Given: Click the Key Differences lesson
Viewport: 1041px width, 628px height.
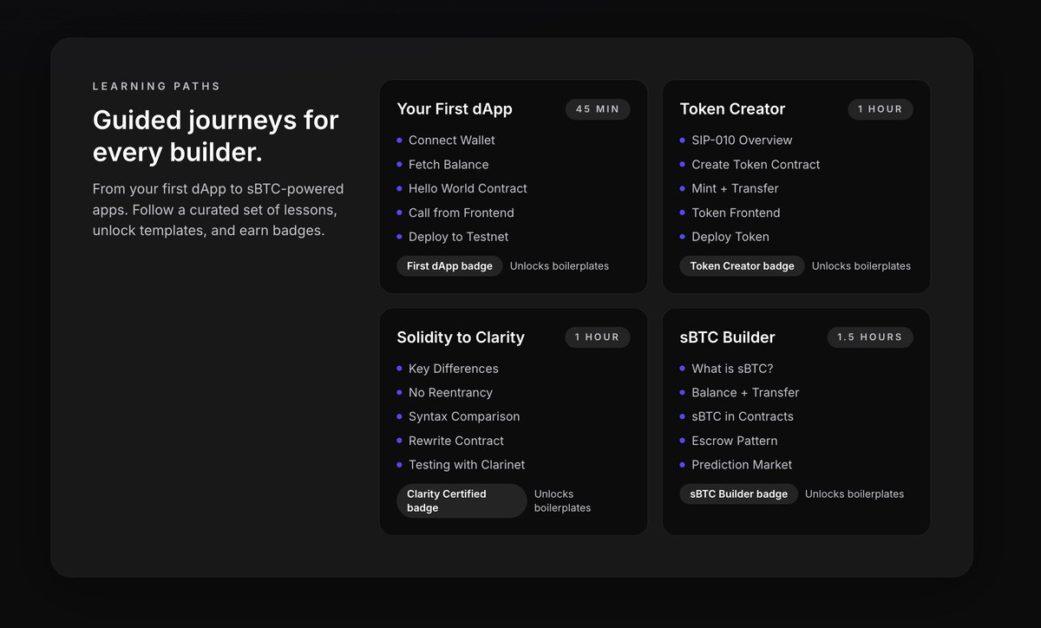Looking at the screenshot, I should (454, 369).
